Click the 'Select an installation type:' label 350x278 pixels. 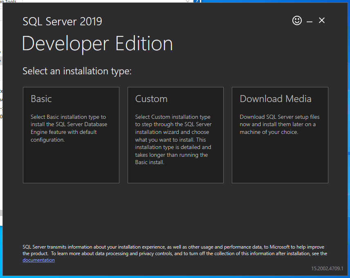[x=77, y=71]
